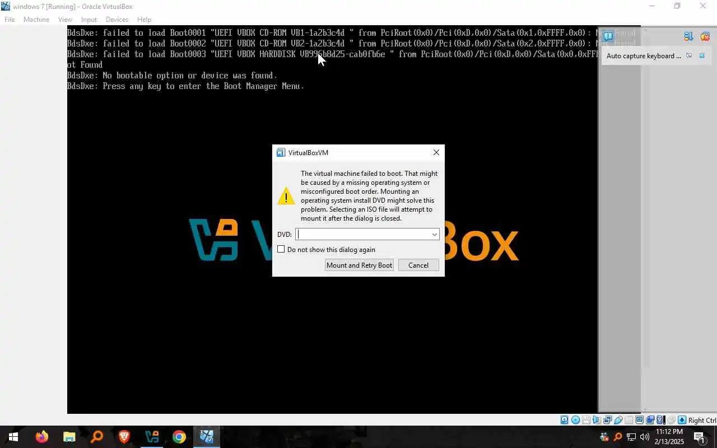Open the Help menu
This screenshot has height=448, width=717.
coord(144,19)
